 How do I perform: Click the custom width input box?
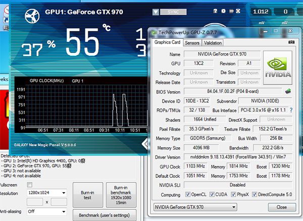click(35, 202)
